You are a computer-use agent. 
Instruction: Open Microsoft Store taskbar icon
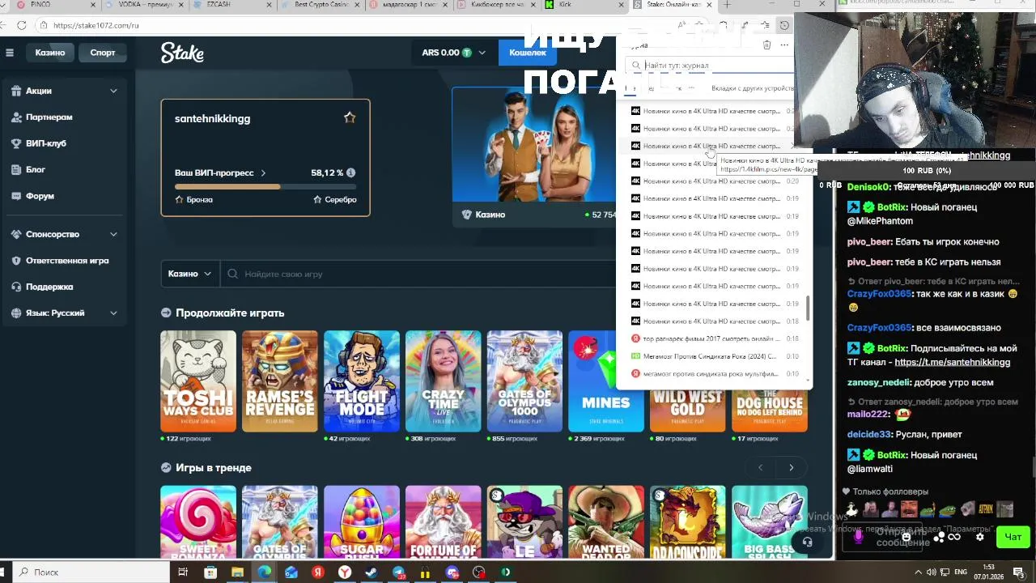[210, 572]
